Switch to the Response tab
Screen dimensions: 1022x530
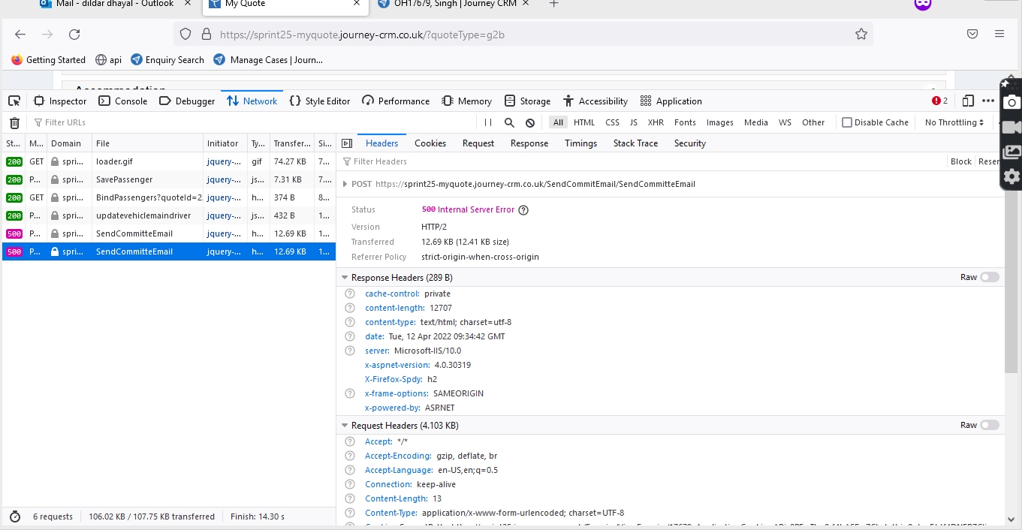529,143
